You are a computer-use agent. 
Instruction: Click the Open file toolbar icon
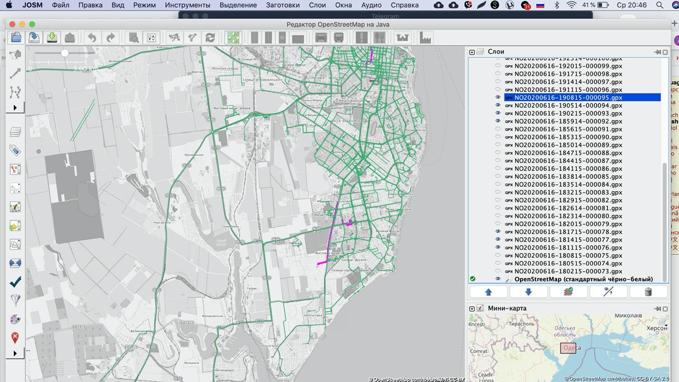click(16, 38)
